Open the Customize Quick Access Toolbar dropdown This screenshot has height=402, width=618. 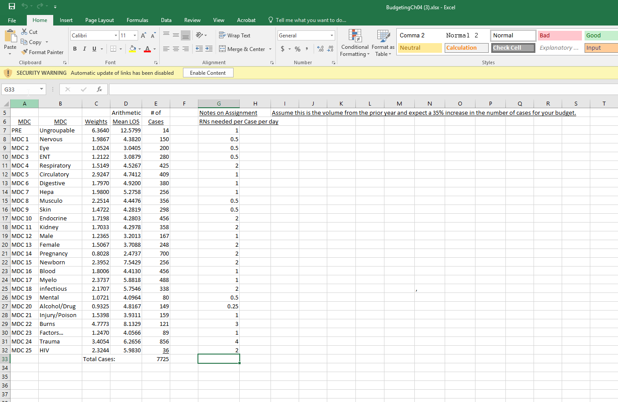(55, 7)
